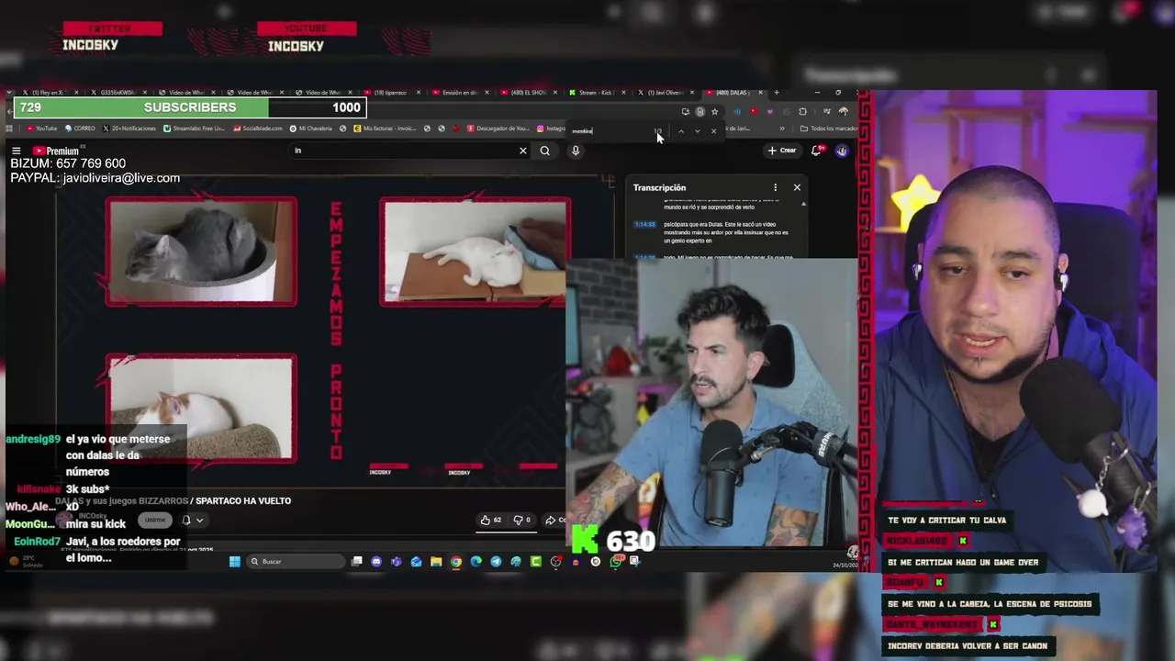The width and height of the screenshot is (1175, 661).
Task: Go to next find-in-page match
Action: pos(697,131)
